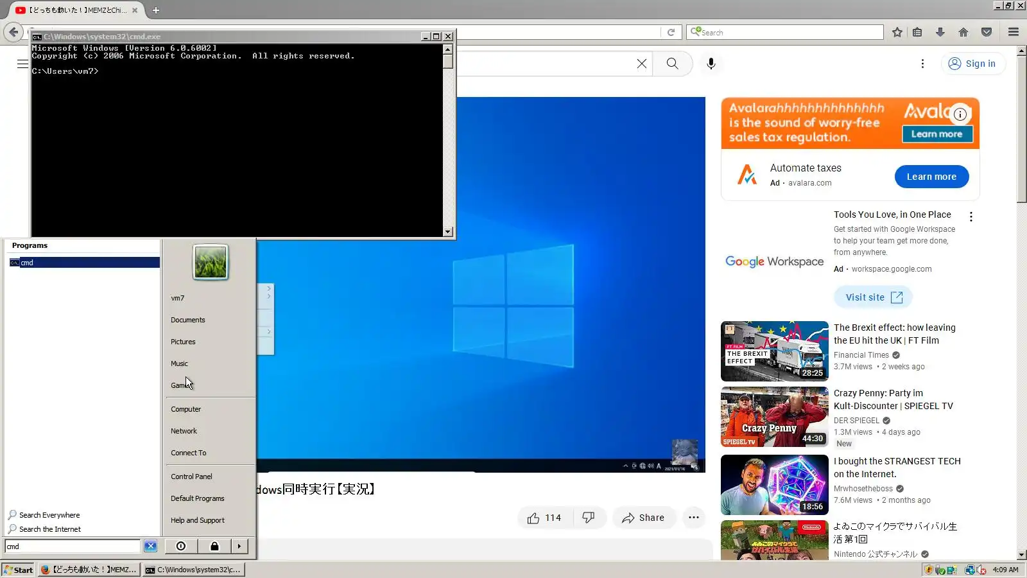1027x578 pixels.
Task: Open the Financial Times channel name
Action: (x=861, y=355)
